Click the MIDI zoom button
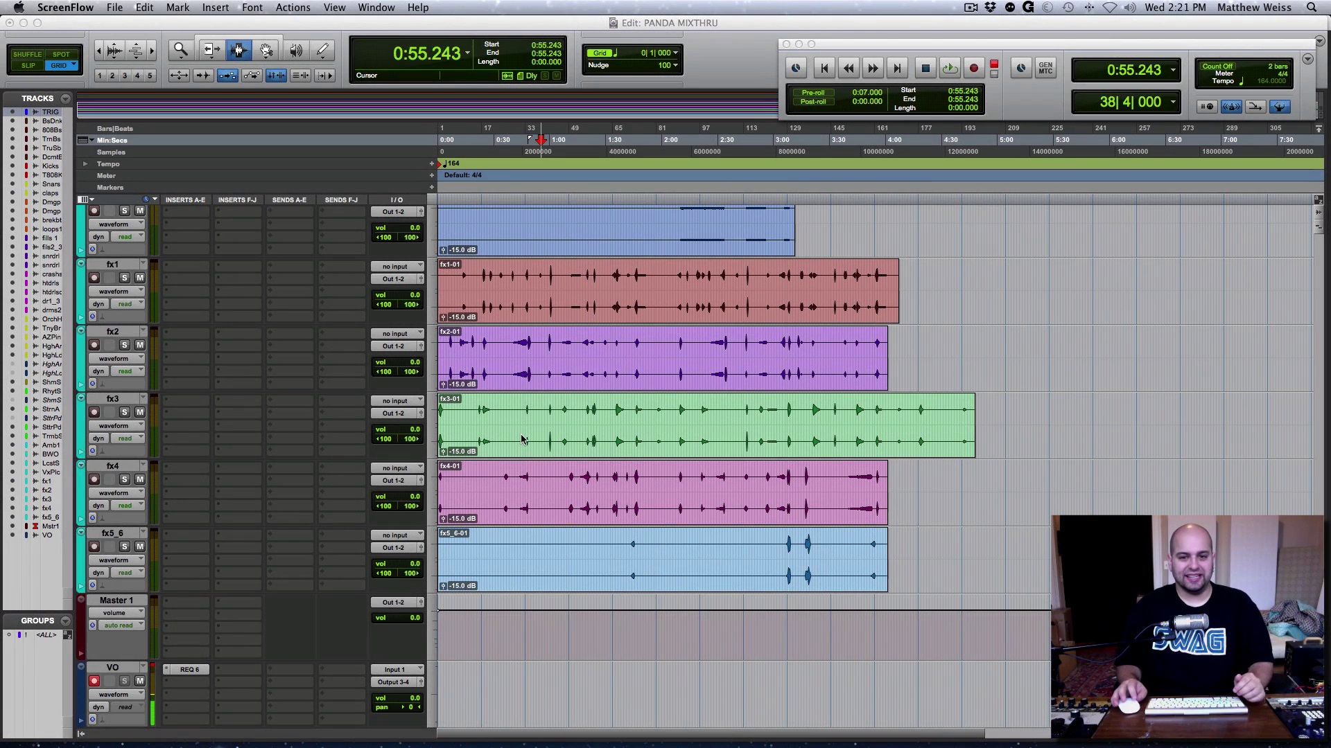This screenshot has width=1331, height=748. pos(136,50)
